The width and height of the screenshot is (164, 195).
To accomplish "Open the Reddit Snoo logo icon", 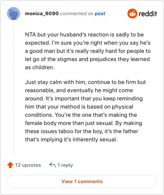I will click(x=132, y=14).
